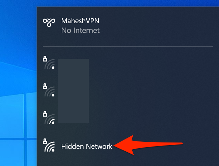
Task: Select the third blurred Wi-Fi network name
Action: pos(73,118)
